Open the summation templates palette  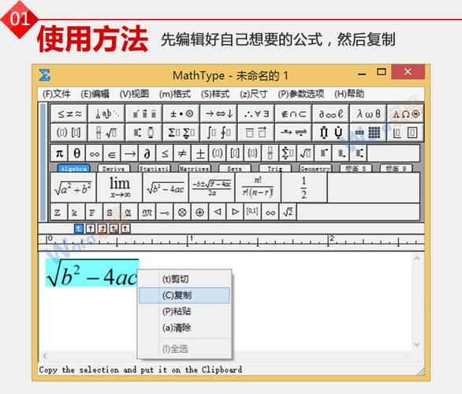(181, 132)
